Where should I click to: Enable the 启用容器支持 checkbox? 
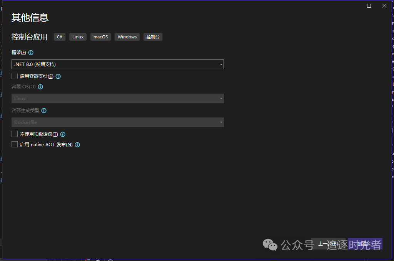(x=15, y=76)
